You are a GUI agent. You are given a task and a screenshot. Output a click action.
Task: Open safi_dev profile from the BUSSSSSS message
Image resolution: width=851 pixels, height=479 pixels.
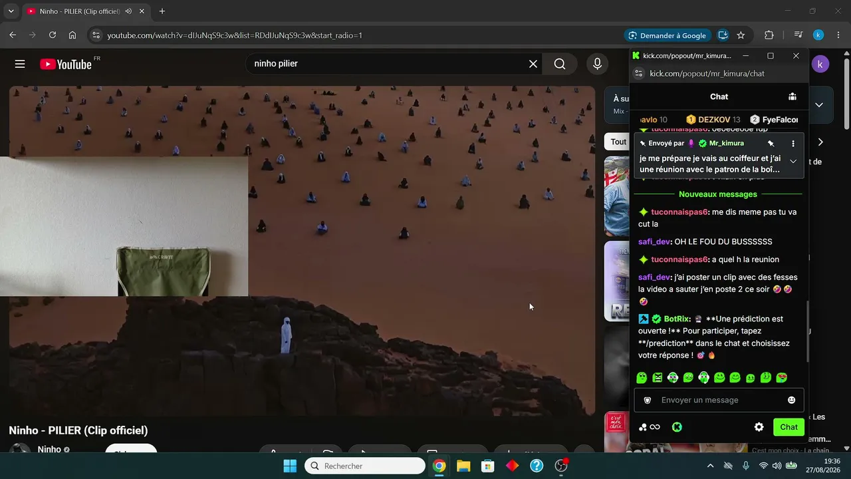pyautogui.click(x=654, y=241)
